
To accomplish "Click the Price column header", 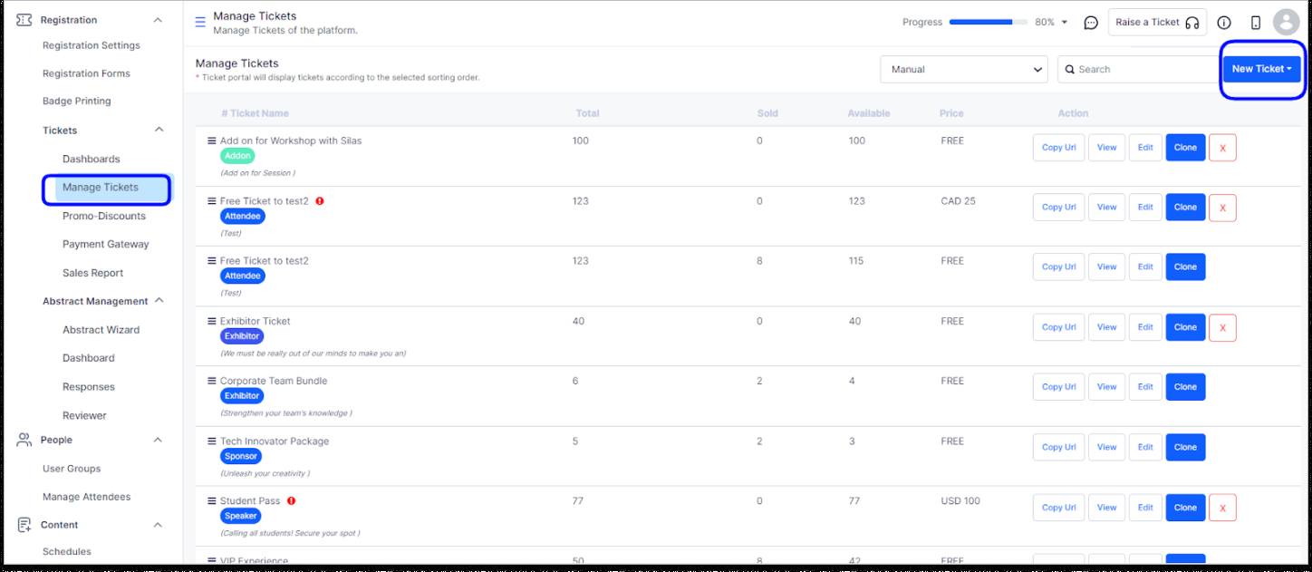I will pyautogui.click(x=951, y=113).
